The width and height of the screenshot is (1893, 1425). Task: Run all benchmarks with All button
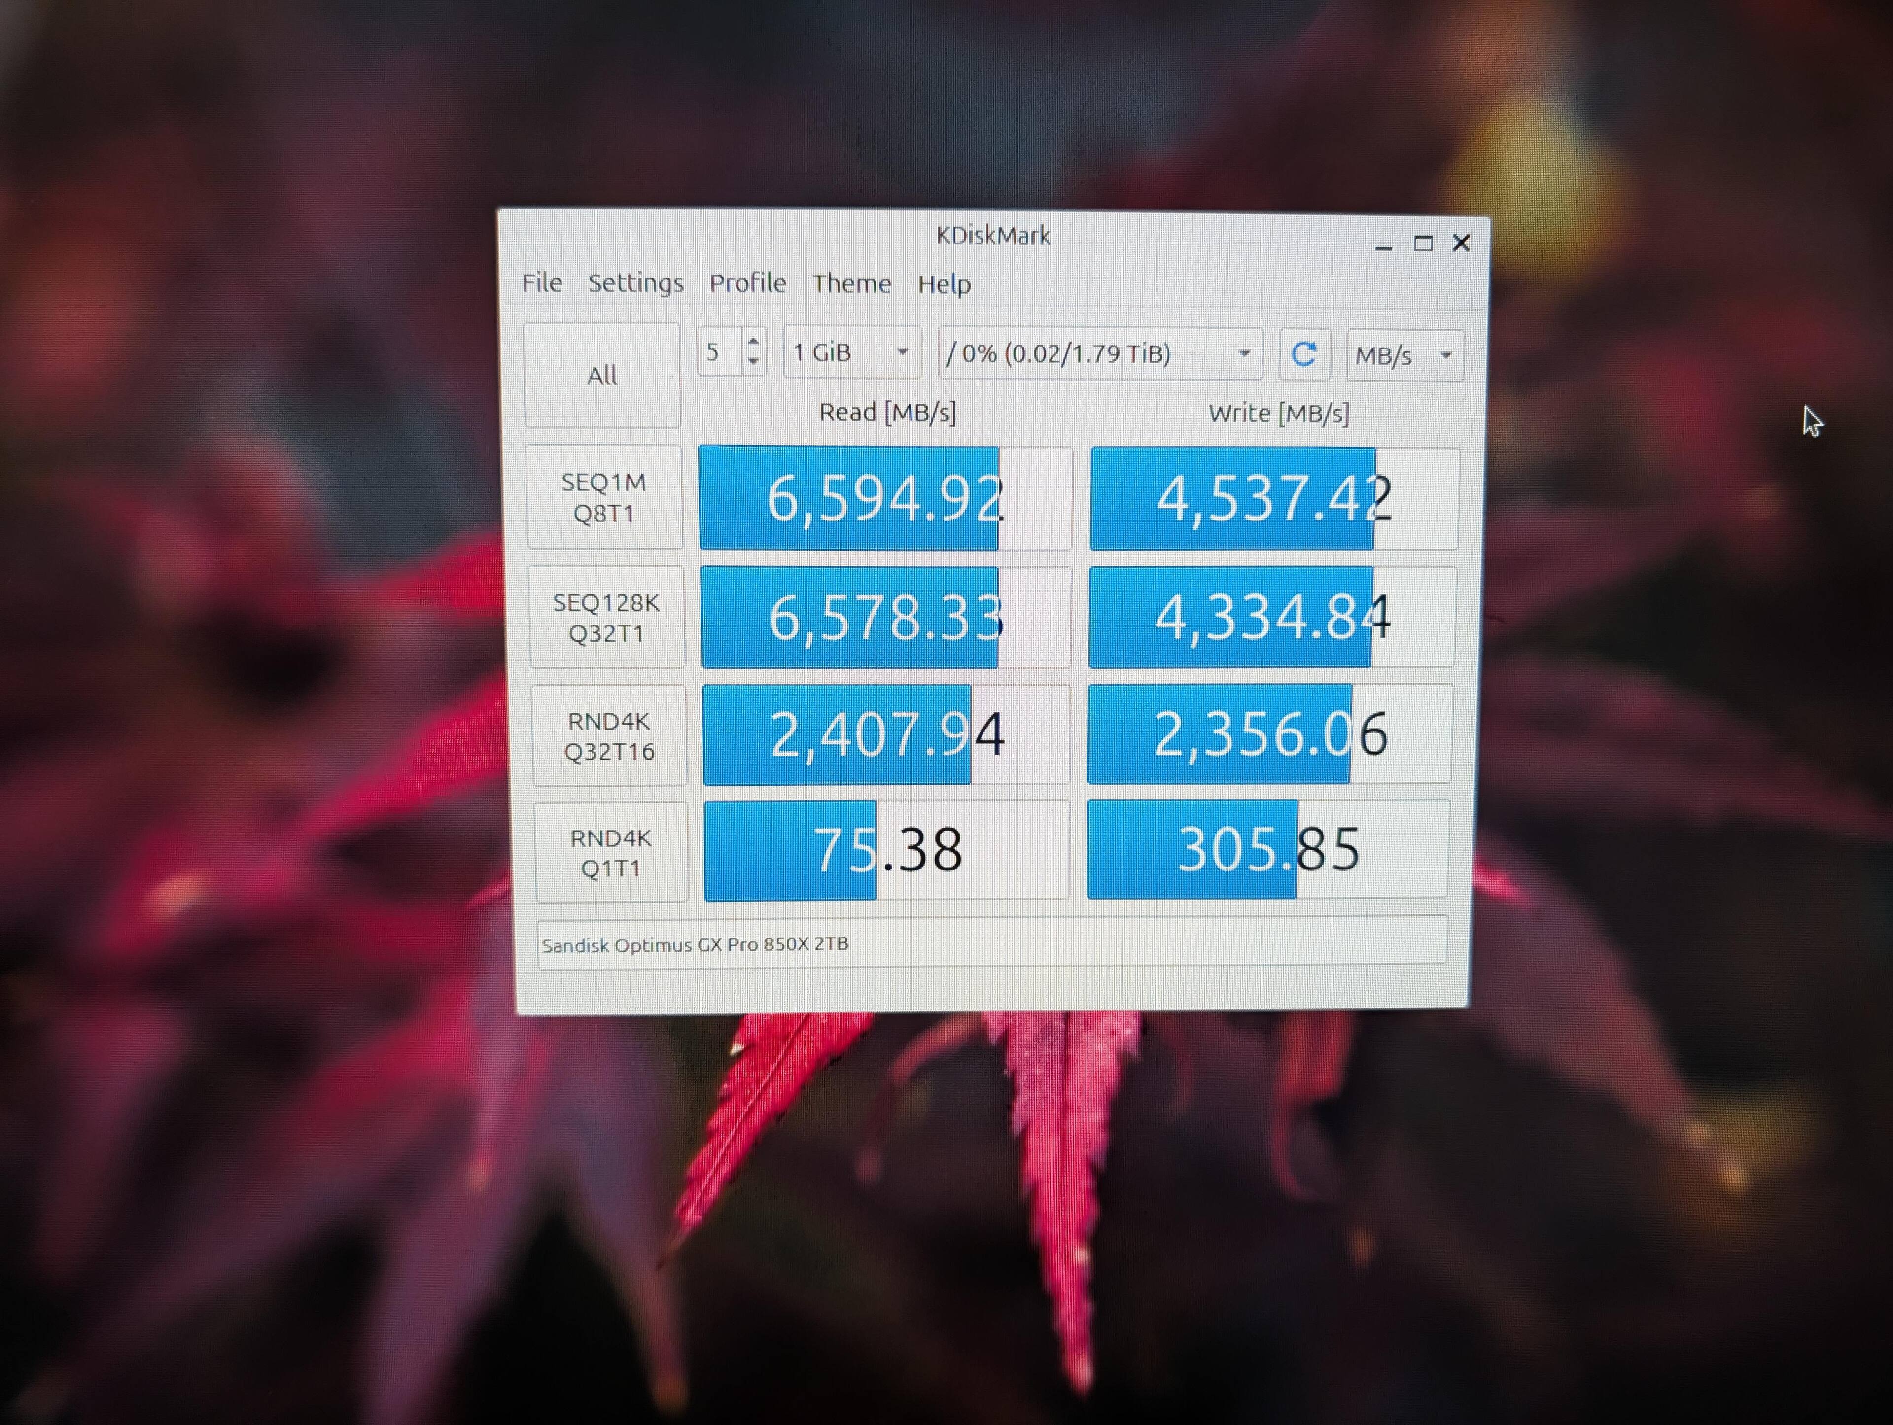click(x=602, y=375)
